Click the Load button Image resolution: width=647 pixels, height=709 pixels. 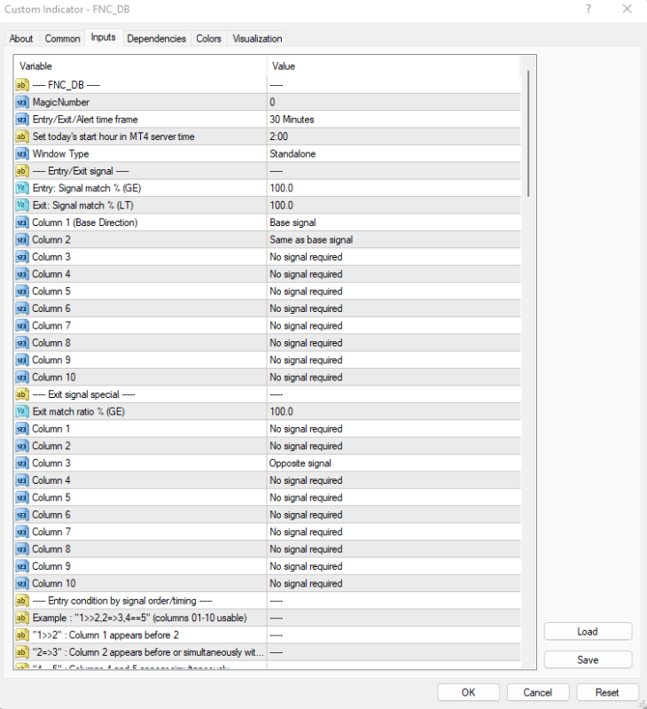tap(588, 632)
